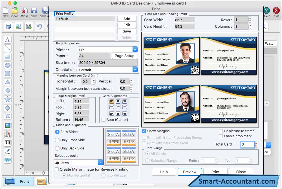
Task: Click the Bottom page margin field
Action: point(81,120)
